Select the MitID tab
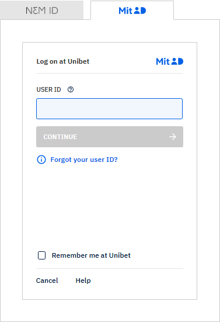 132,11
